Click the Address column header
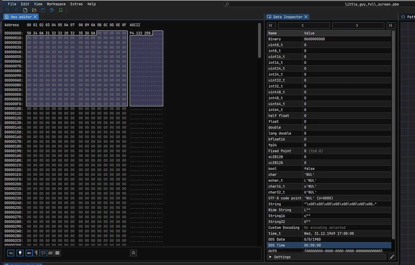This screenshot has width=415, height=265. pos(12,25)
